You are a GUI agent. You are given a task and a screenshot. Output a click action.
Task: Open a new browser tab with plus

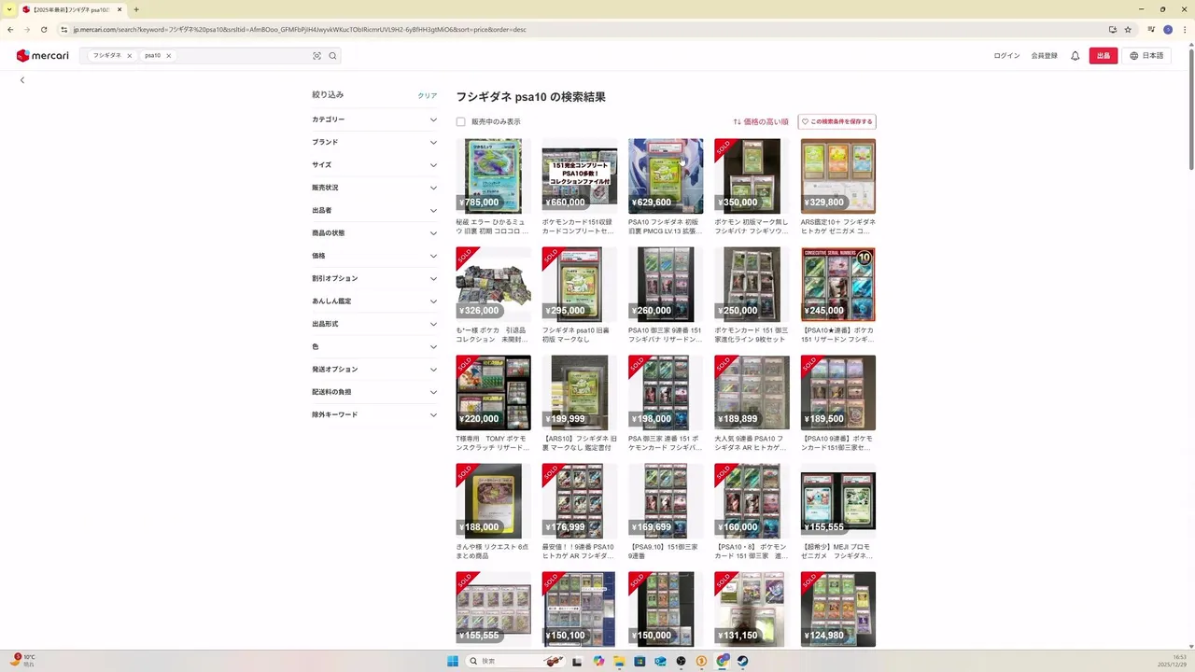point(136,9)
